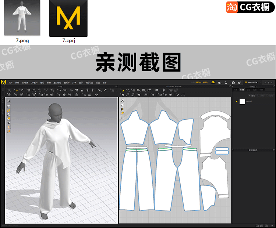Click the simulate arrow tool in 3D toolbar
Image resolution: width=276 pixels, height=228 pixels.
[x=9, y=90]
